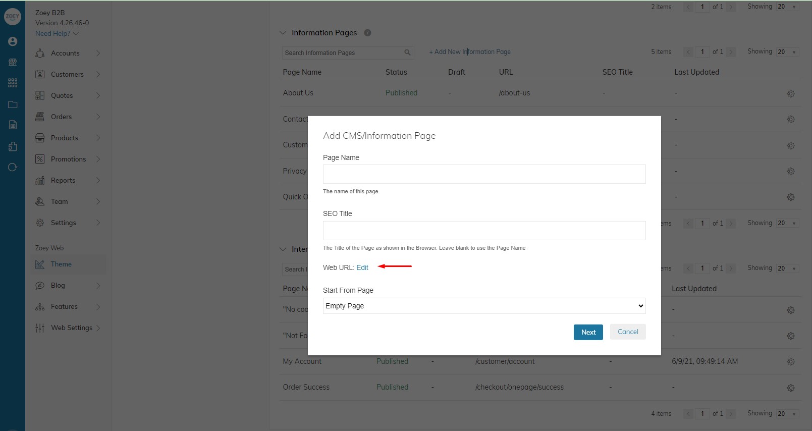Open the Start From Page dropdown
The width and height of the screenshot is (812, 431).
coord(484,306)
